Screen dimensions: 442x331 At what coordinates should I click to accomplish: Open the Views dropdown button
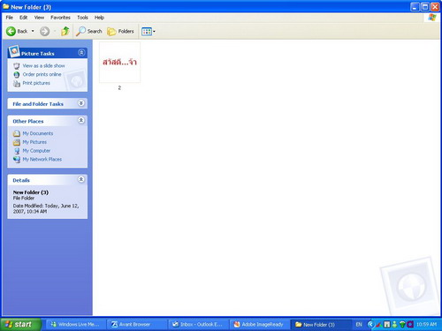tap(149, 31)
